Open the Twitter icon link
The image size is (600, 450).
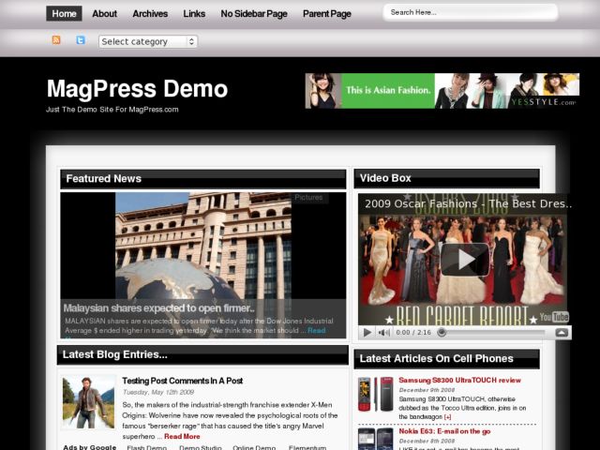(81, 39)
